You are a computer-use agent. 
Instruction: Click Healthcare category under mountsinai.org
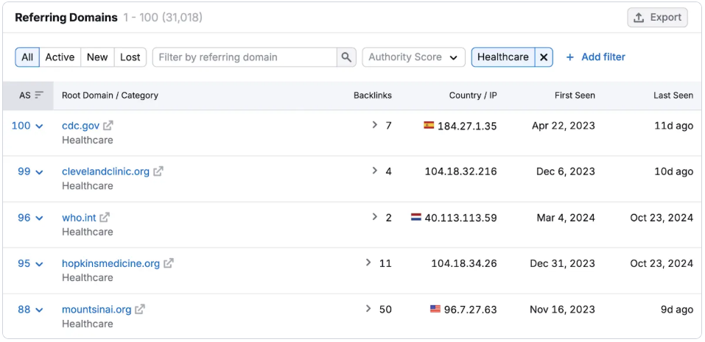[87, 324]
